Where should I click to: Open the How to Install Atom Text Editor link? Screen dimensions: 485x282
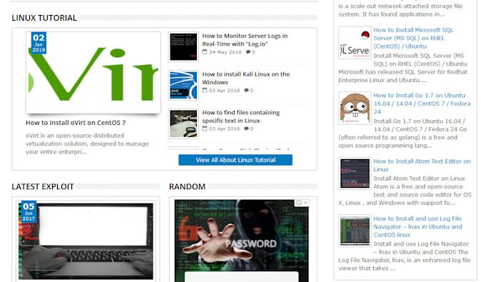[x=422, y=166]
